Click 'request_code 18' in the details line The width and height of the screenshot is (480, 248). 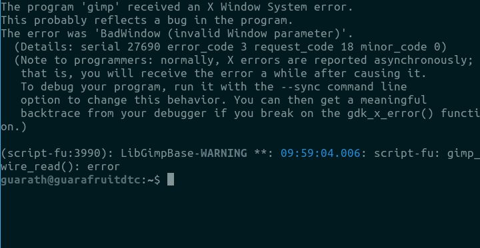[x=304, y=47]
